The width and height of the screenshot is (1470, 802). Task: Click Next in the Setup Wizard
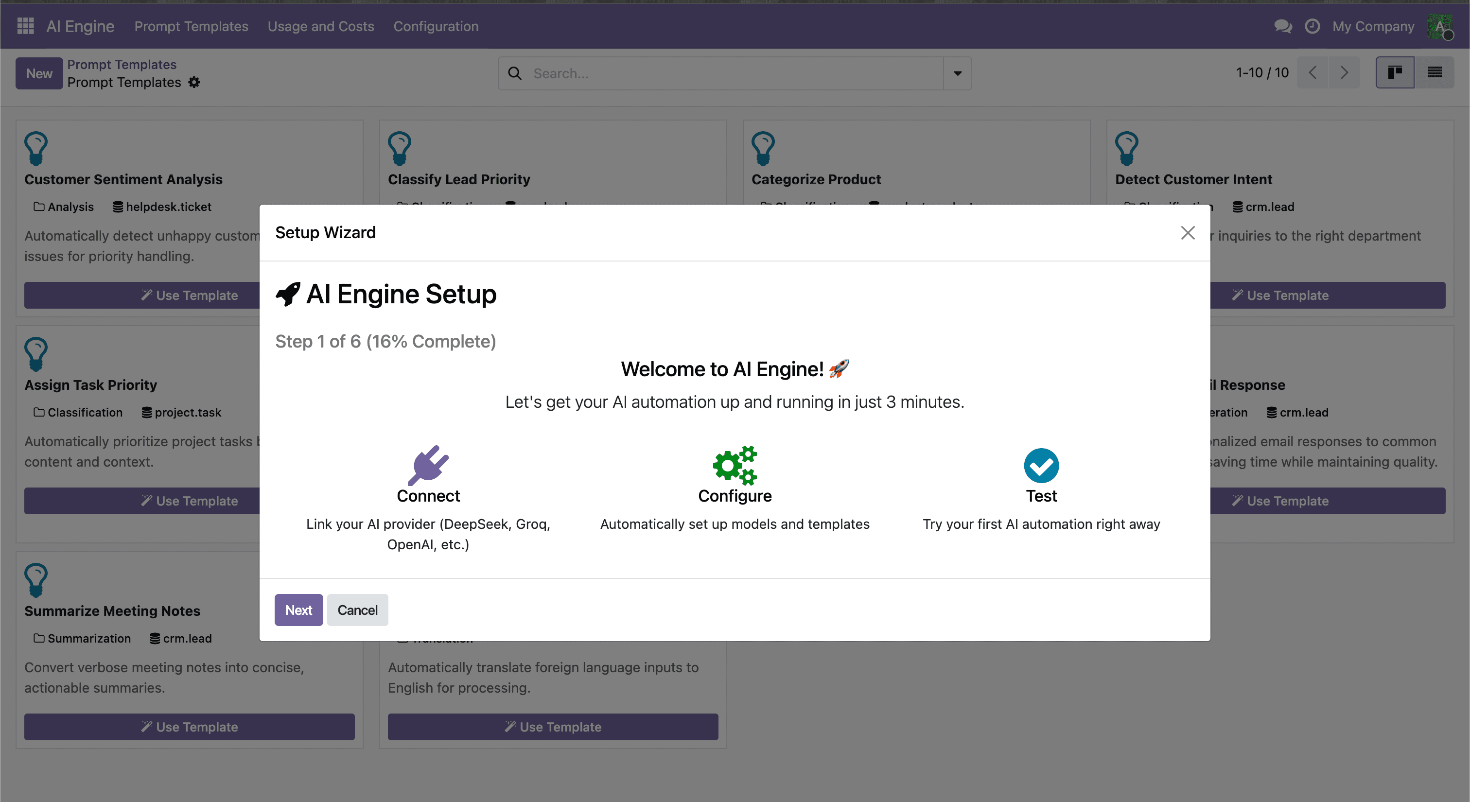click(298, 610)
